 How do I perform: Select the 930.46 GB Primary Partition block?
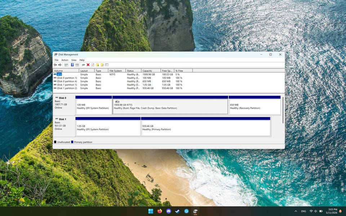click(x=206, y=126)
